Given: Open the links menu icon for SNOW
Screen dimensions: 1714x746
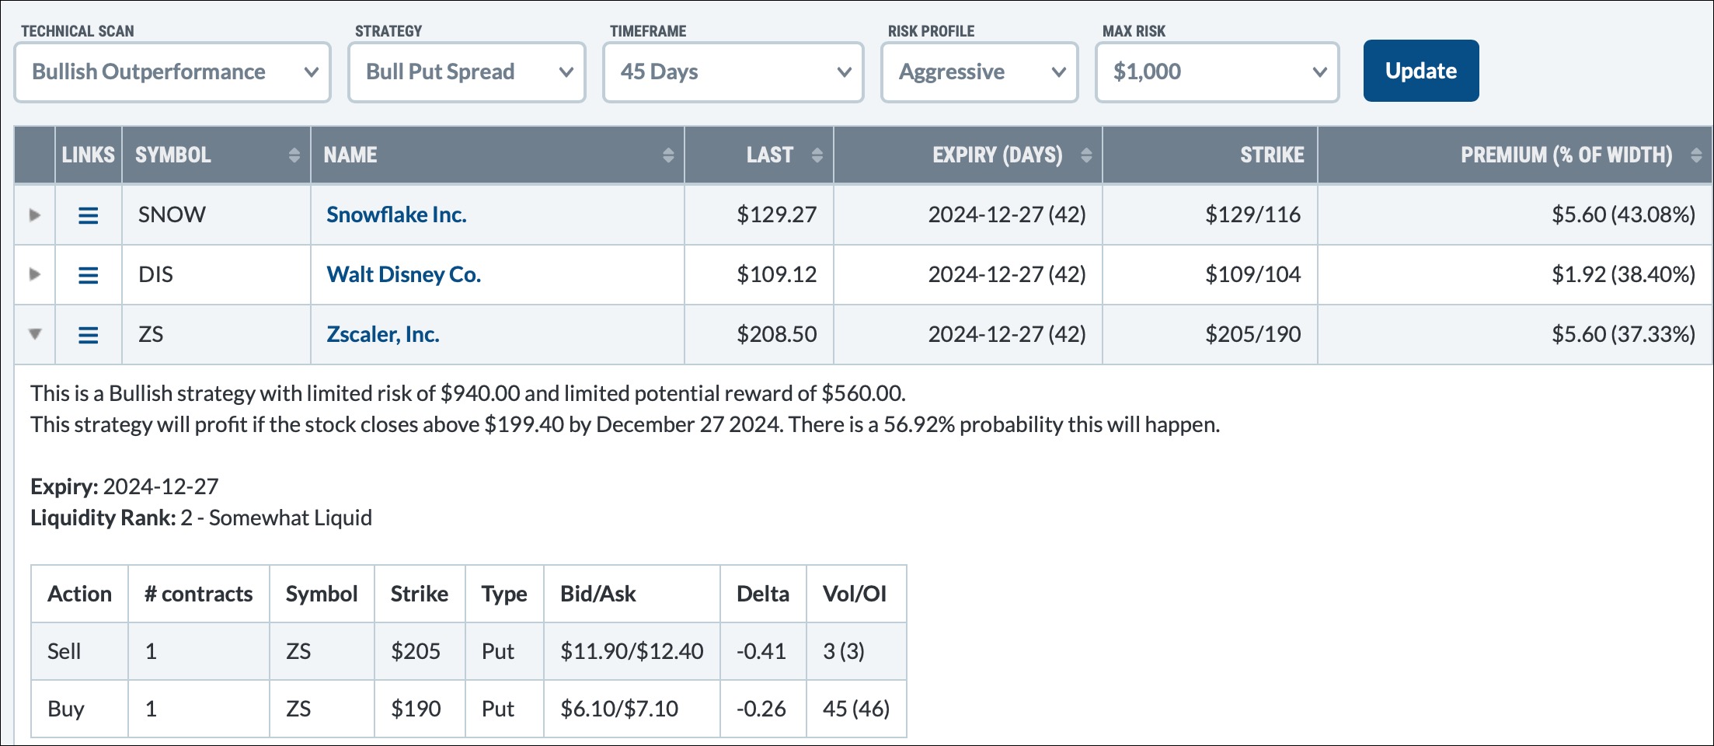Looking at the screenshot, I should click(89, 215).
